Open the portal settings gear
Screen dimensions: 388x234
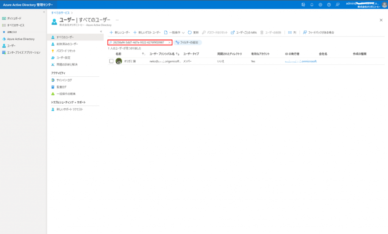(320, 5)
